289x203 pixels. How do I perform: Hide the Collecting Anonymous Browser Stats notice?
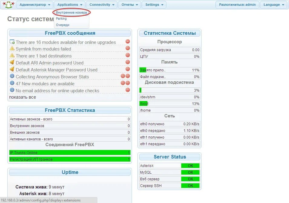pos(127,76)
